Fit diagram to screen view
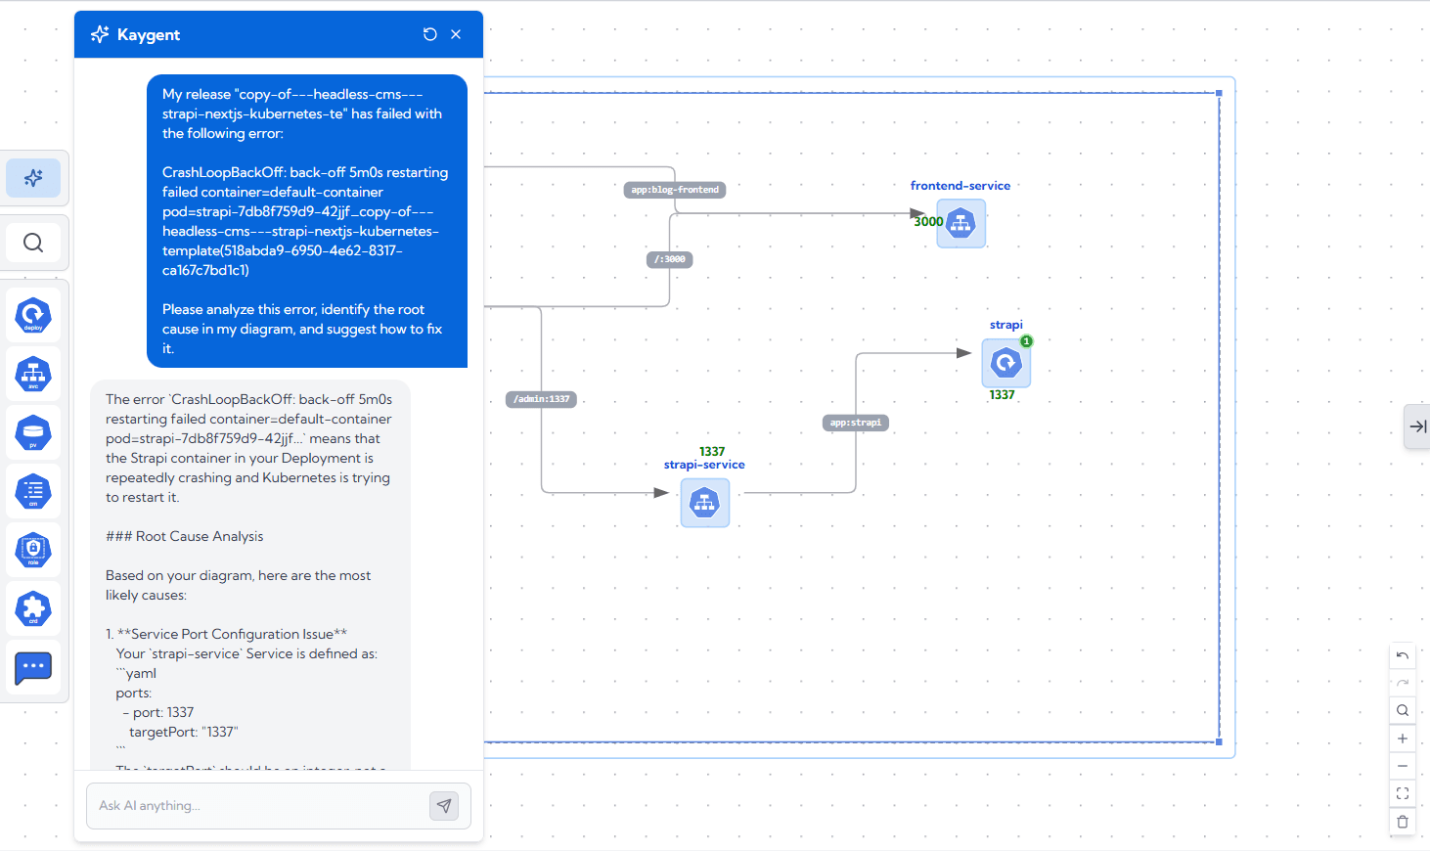 (1403, 793)
